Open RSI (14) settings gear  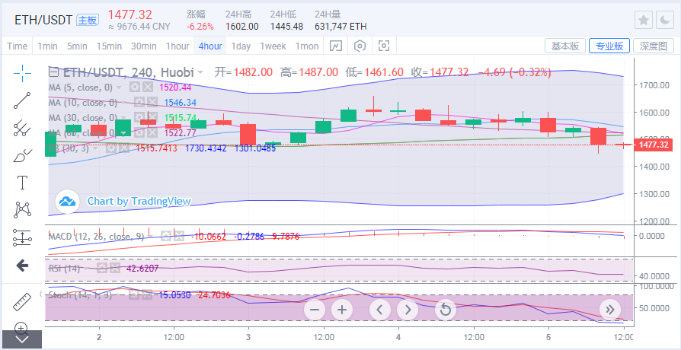pyautogui.click(x=101, y=268)
